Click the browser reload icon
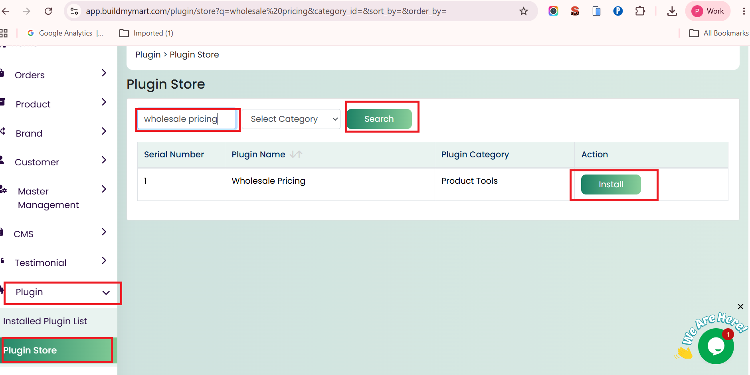The height and width of the screenshot is (375, 750). (48, 11)
